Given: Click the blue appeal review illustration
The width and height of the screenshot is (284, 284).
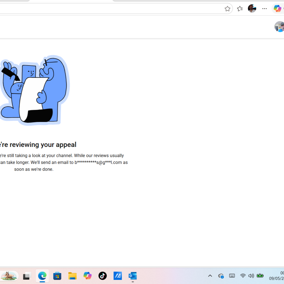Looking at the screenshot, I should tap(35, 90).
